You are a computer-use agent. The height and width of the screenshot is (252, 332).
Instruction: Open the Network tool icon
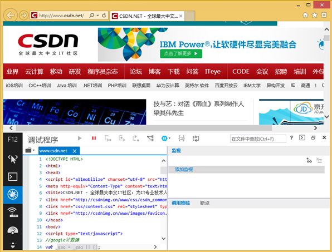(x=13, y=213)
